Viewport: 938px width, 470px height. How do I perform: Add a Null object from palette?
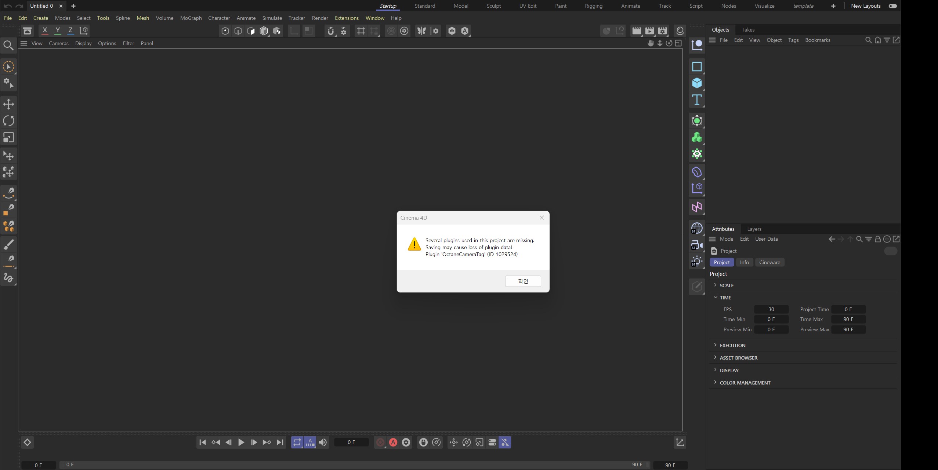(697, 45)
